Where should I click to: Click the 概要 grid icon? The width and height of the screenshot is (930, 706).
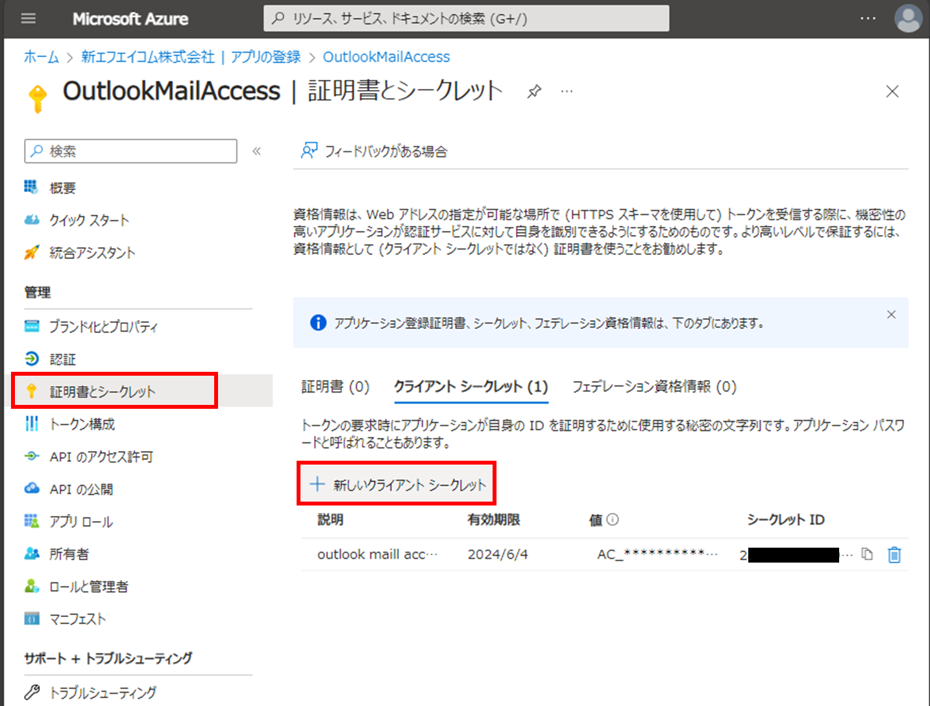tap(31, 188)
